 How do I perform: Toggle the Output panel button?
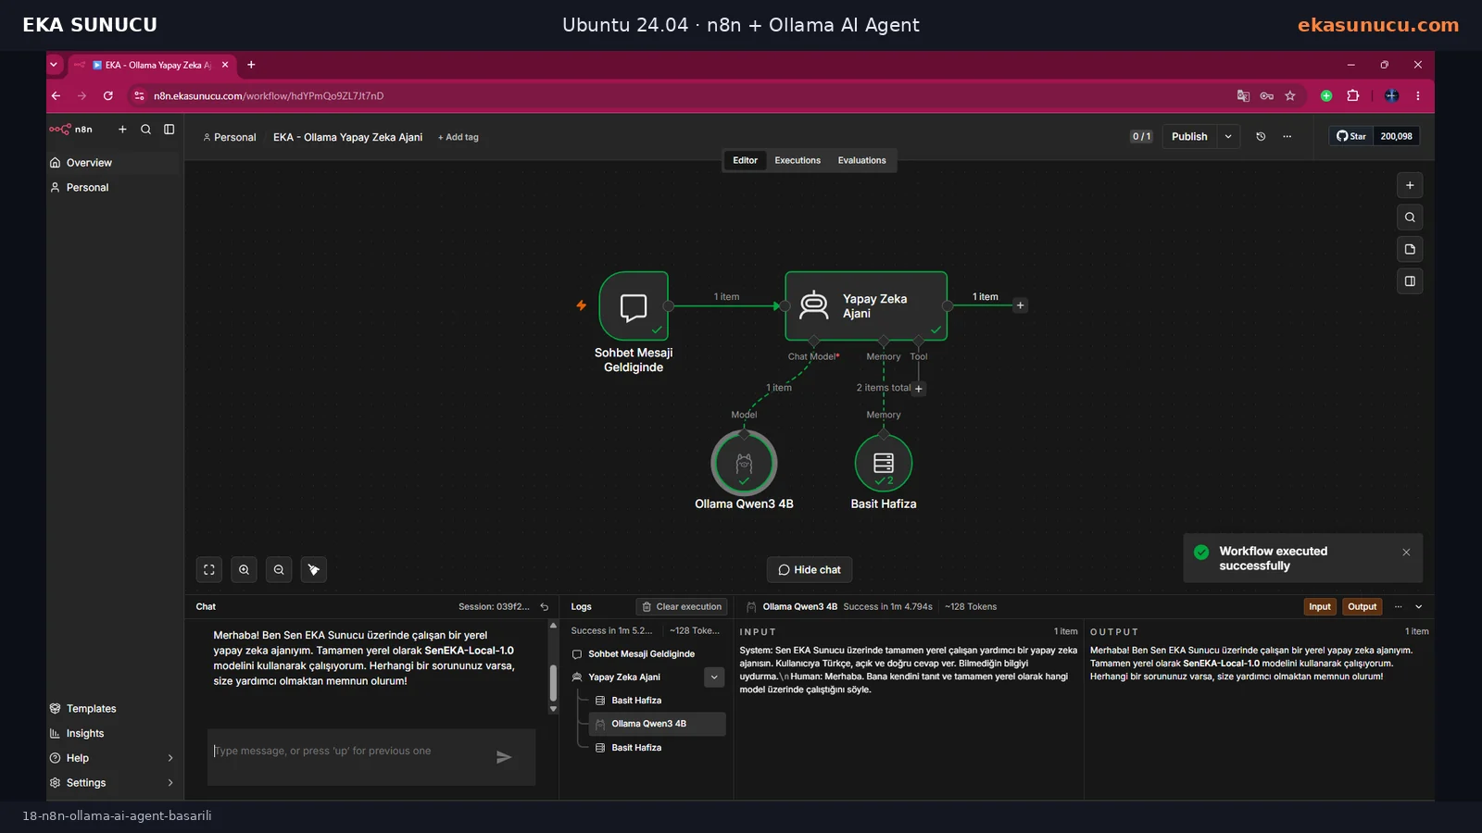tap(1362, 607)
